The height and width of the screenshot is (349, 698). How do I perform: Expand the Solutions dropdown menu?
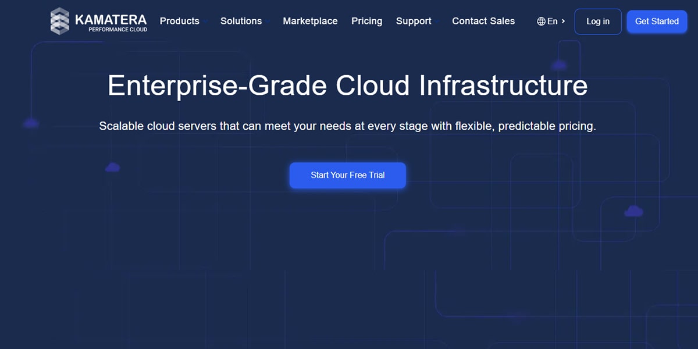coord(241,21)
